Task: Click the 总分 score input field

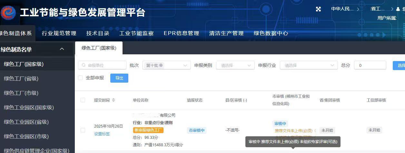Action: pos(370,65)
